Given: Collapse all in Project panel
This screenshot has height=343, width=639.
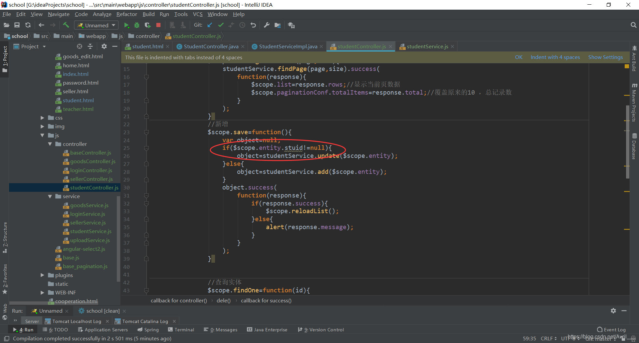Looking at the screenshot, I should (90, 46).
